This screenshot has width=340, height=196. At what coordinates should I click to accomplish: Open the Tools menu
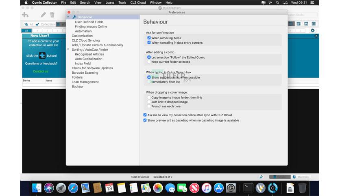(x=122, y=2)
